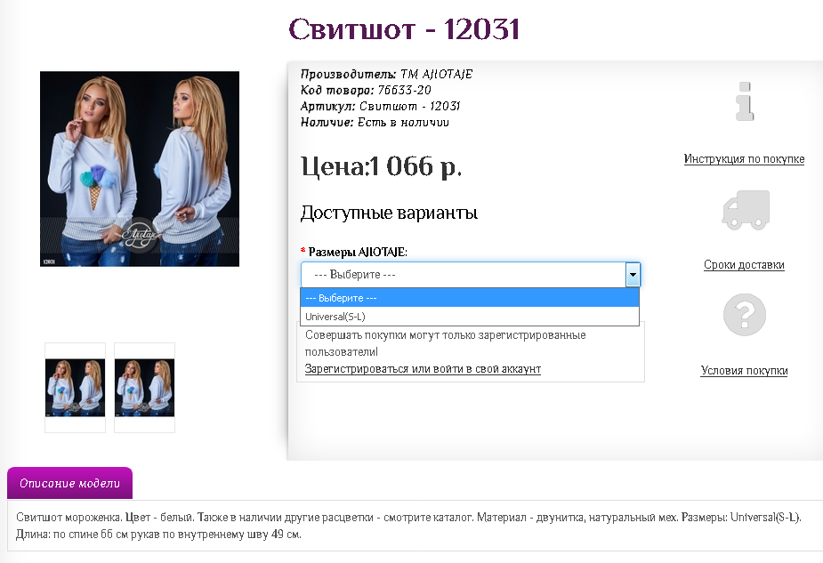Open the Сроки доставки link

[744, 265]
